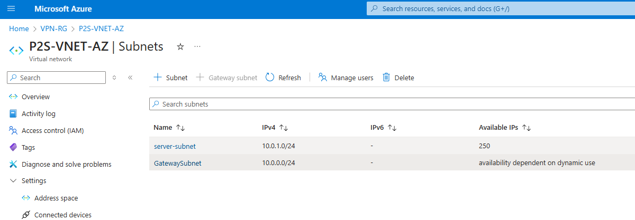Open Address space settings
Viewport: 635px width, 220px height.
pos(56,198)
